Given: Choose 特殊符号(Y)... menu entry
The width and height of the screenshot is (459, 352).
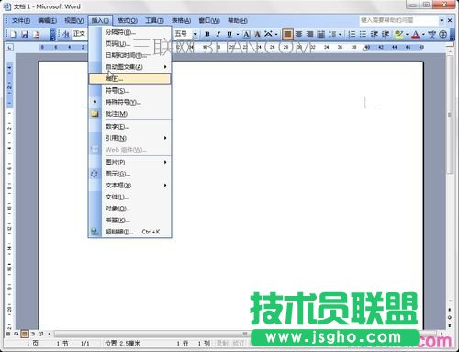Looking at the screenshot, I should pyautogui.click(x=129, y=102).
